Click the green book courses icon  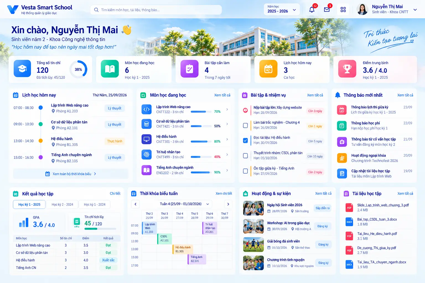110,69
